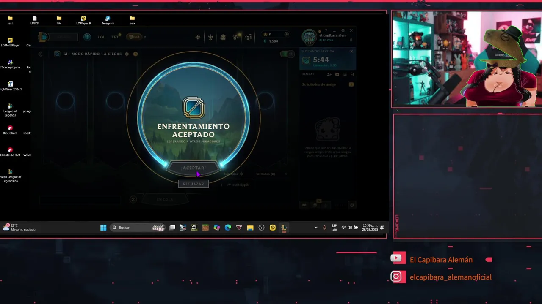Click the help question mark in client titlebar
Viewport: 542px width, 304px height.
click(x=326, y=31)
